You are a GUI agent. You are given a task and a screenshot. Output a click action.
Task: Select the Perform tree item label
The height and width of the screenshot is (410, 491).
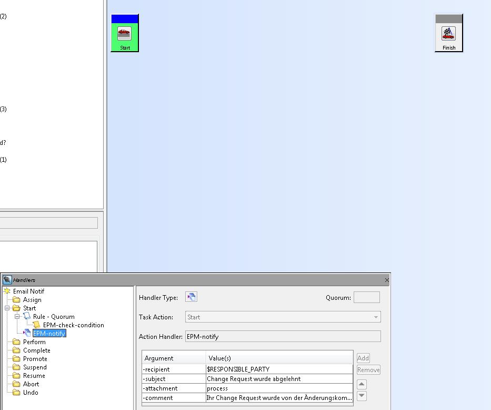coord(34,341)
